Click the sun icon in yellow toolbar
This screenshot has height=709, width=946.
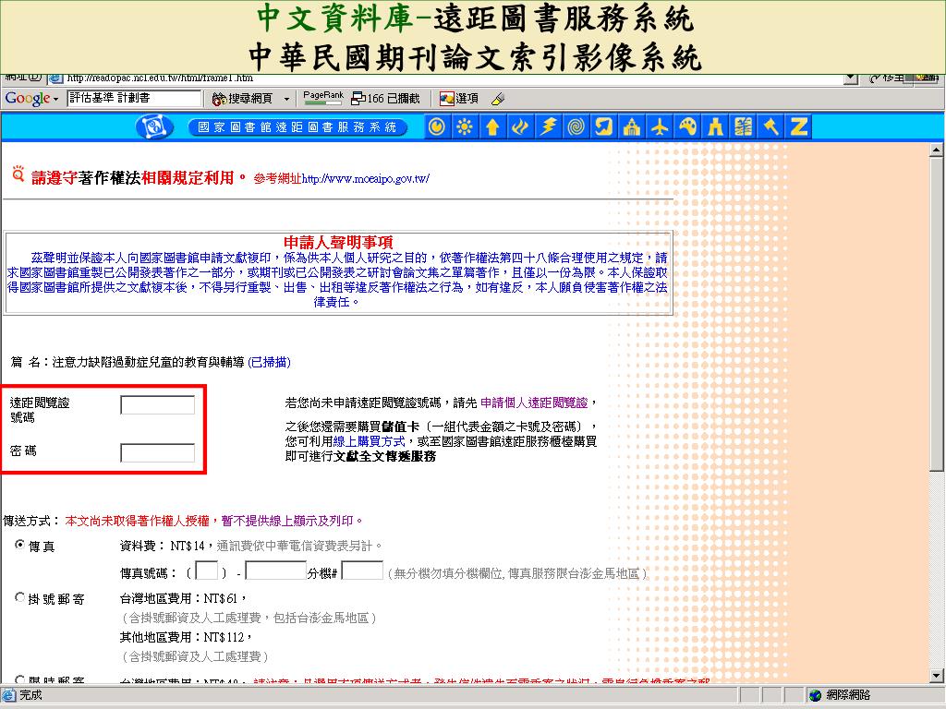coord(465,126)
